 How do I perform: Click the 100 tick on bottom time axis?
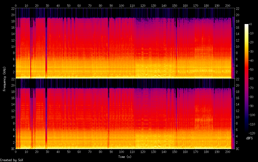122,152
